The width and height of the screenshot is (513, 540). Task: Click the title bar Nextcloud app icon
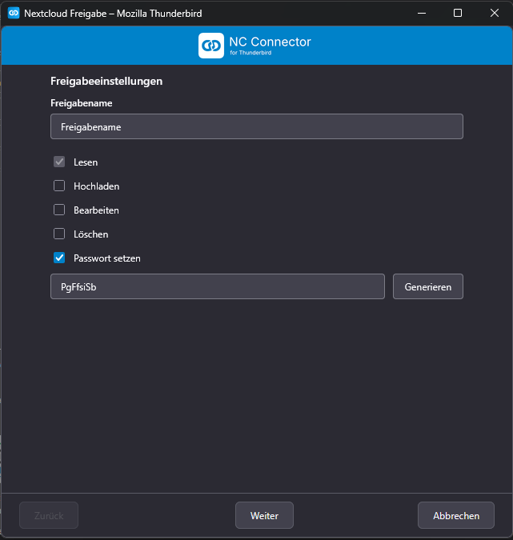coord(14,13)
